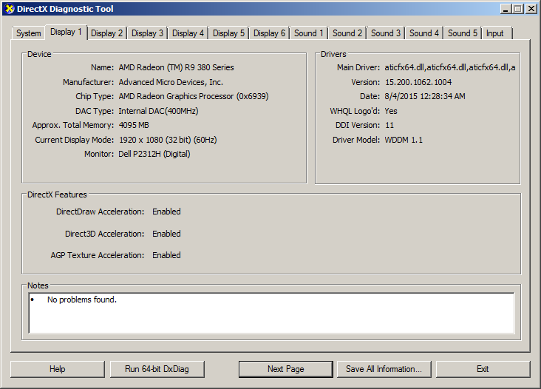The image size is (541, 389).
Task: Click the 'Current Display Mode:' label
Action: pyautogui.click(x=74, y=140)
